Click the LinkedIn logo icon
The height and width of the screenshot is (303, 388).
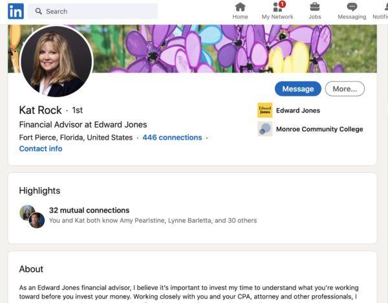[16, 12]
